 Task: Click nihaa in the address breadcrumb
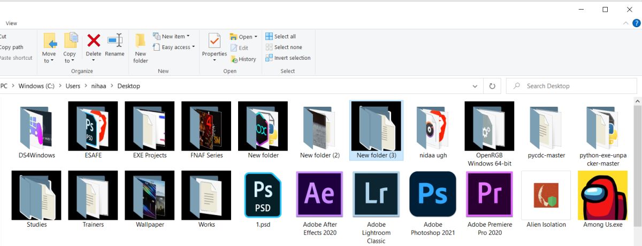[99, 86]
